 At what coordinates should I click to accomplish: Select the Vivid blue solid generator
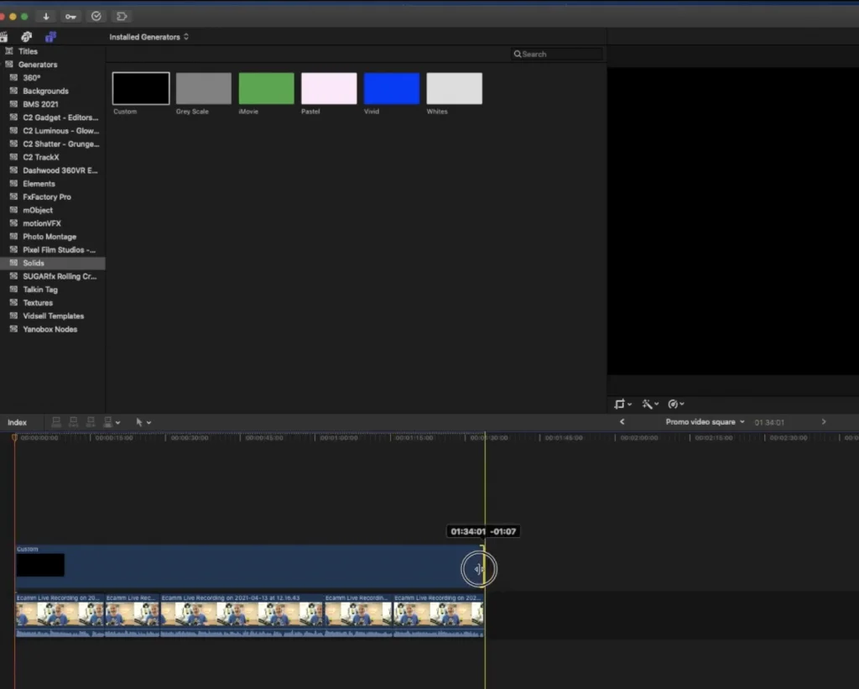(x=391, y=88)
